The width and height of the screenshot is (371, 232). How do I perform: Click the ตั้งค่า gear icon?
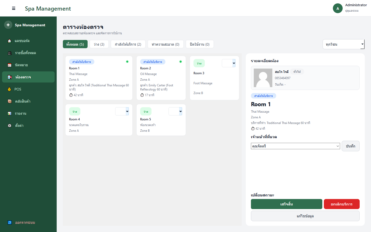[x=10, y=126]
